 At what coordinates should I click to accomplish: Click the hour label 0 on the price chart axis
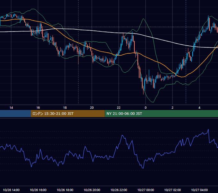click(146, 108)
